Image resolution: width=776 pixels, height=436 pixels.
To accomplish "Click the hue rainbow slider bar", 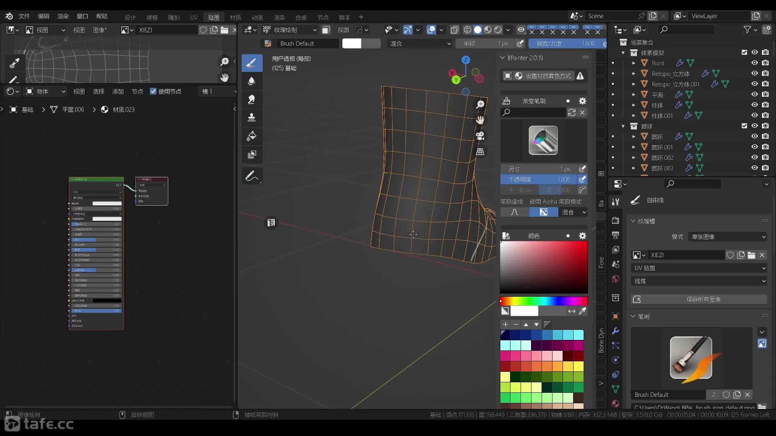I will (544, 301).
